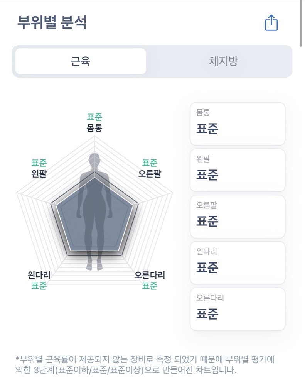Switch to the 체지방 tab
The width and height of the screenshot is (305, 386).
pos(223,61)
